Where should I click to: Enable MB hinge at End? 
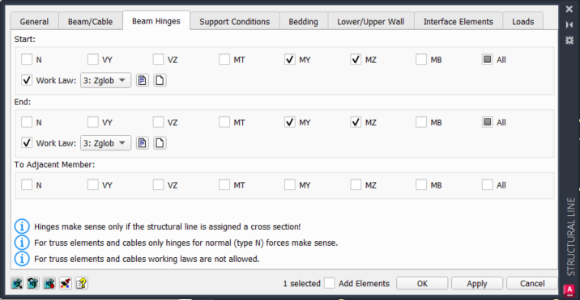(421, 122)
